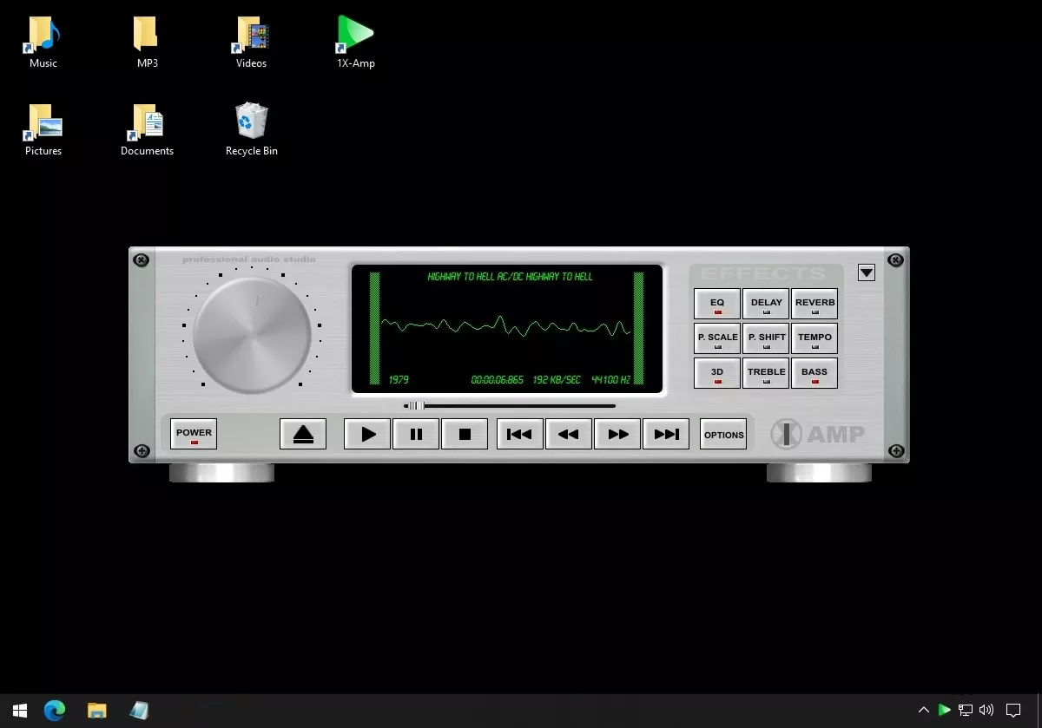Screen dimensions: 1042x728
Task: Show hidden icons in system tray
Action: click(923, 711)
